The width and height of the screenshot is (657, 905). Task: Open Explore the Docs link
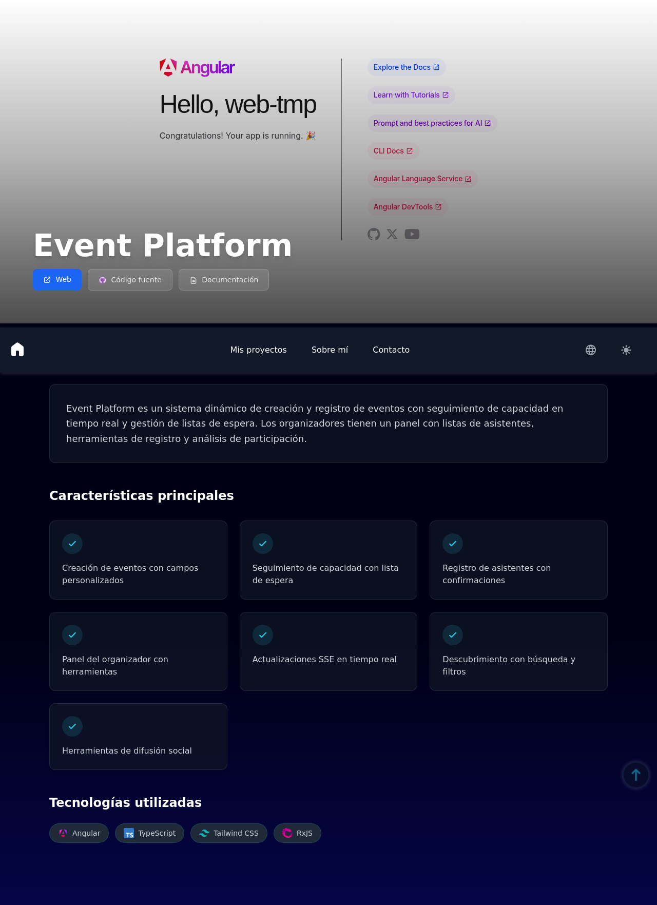pos(407,67)
